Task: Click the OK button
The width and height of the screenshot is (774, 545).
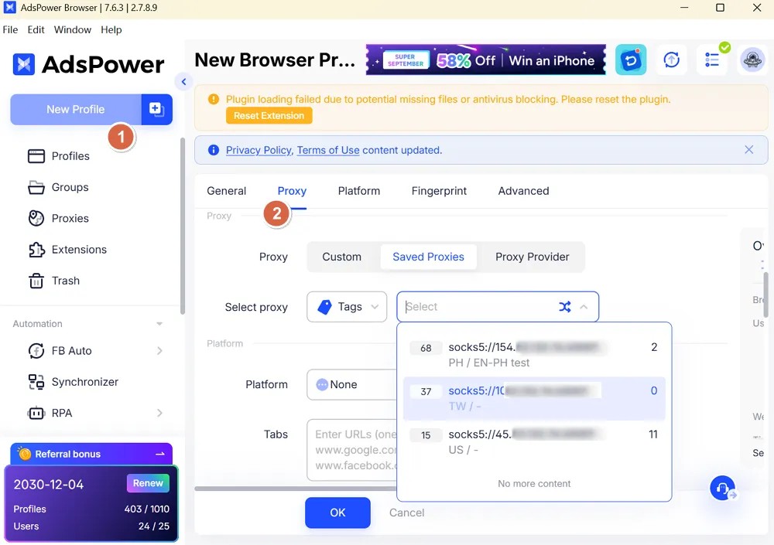Action: click(337, 513)
